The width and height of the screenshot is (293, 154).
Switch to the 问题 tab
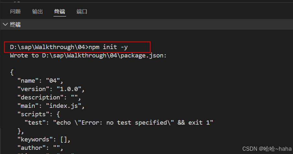pos(15,12)
